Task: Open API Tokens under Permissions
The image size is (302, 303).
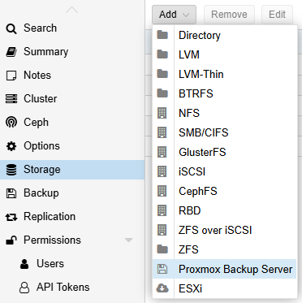Action: click(63, 288)
